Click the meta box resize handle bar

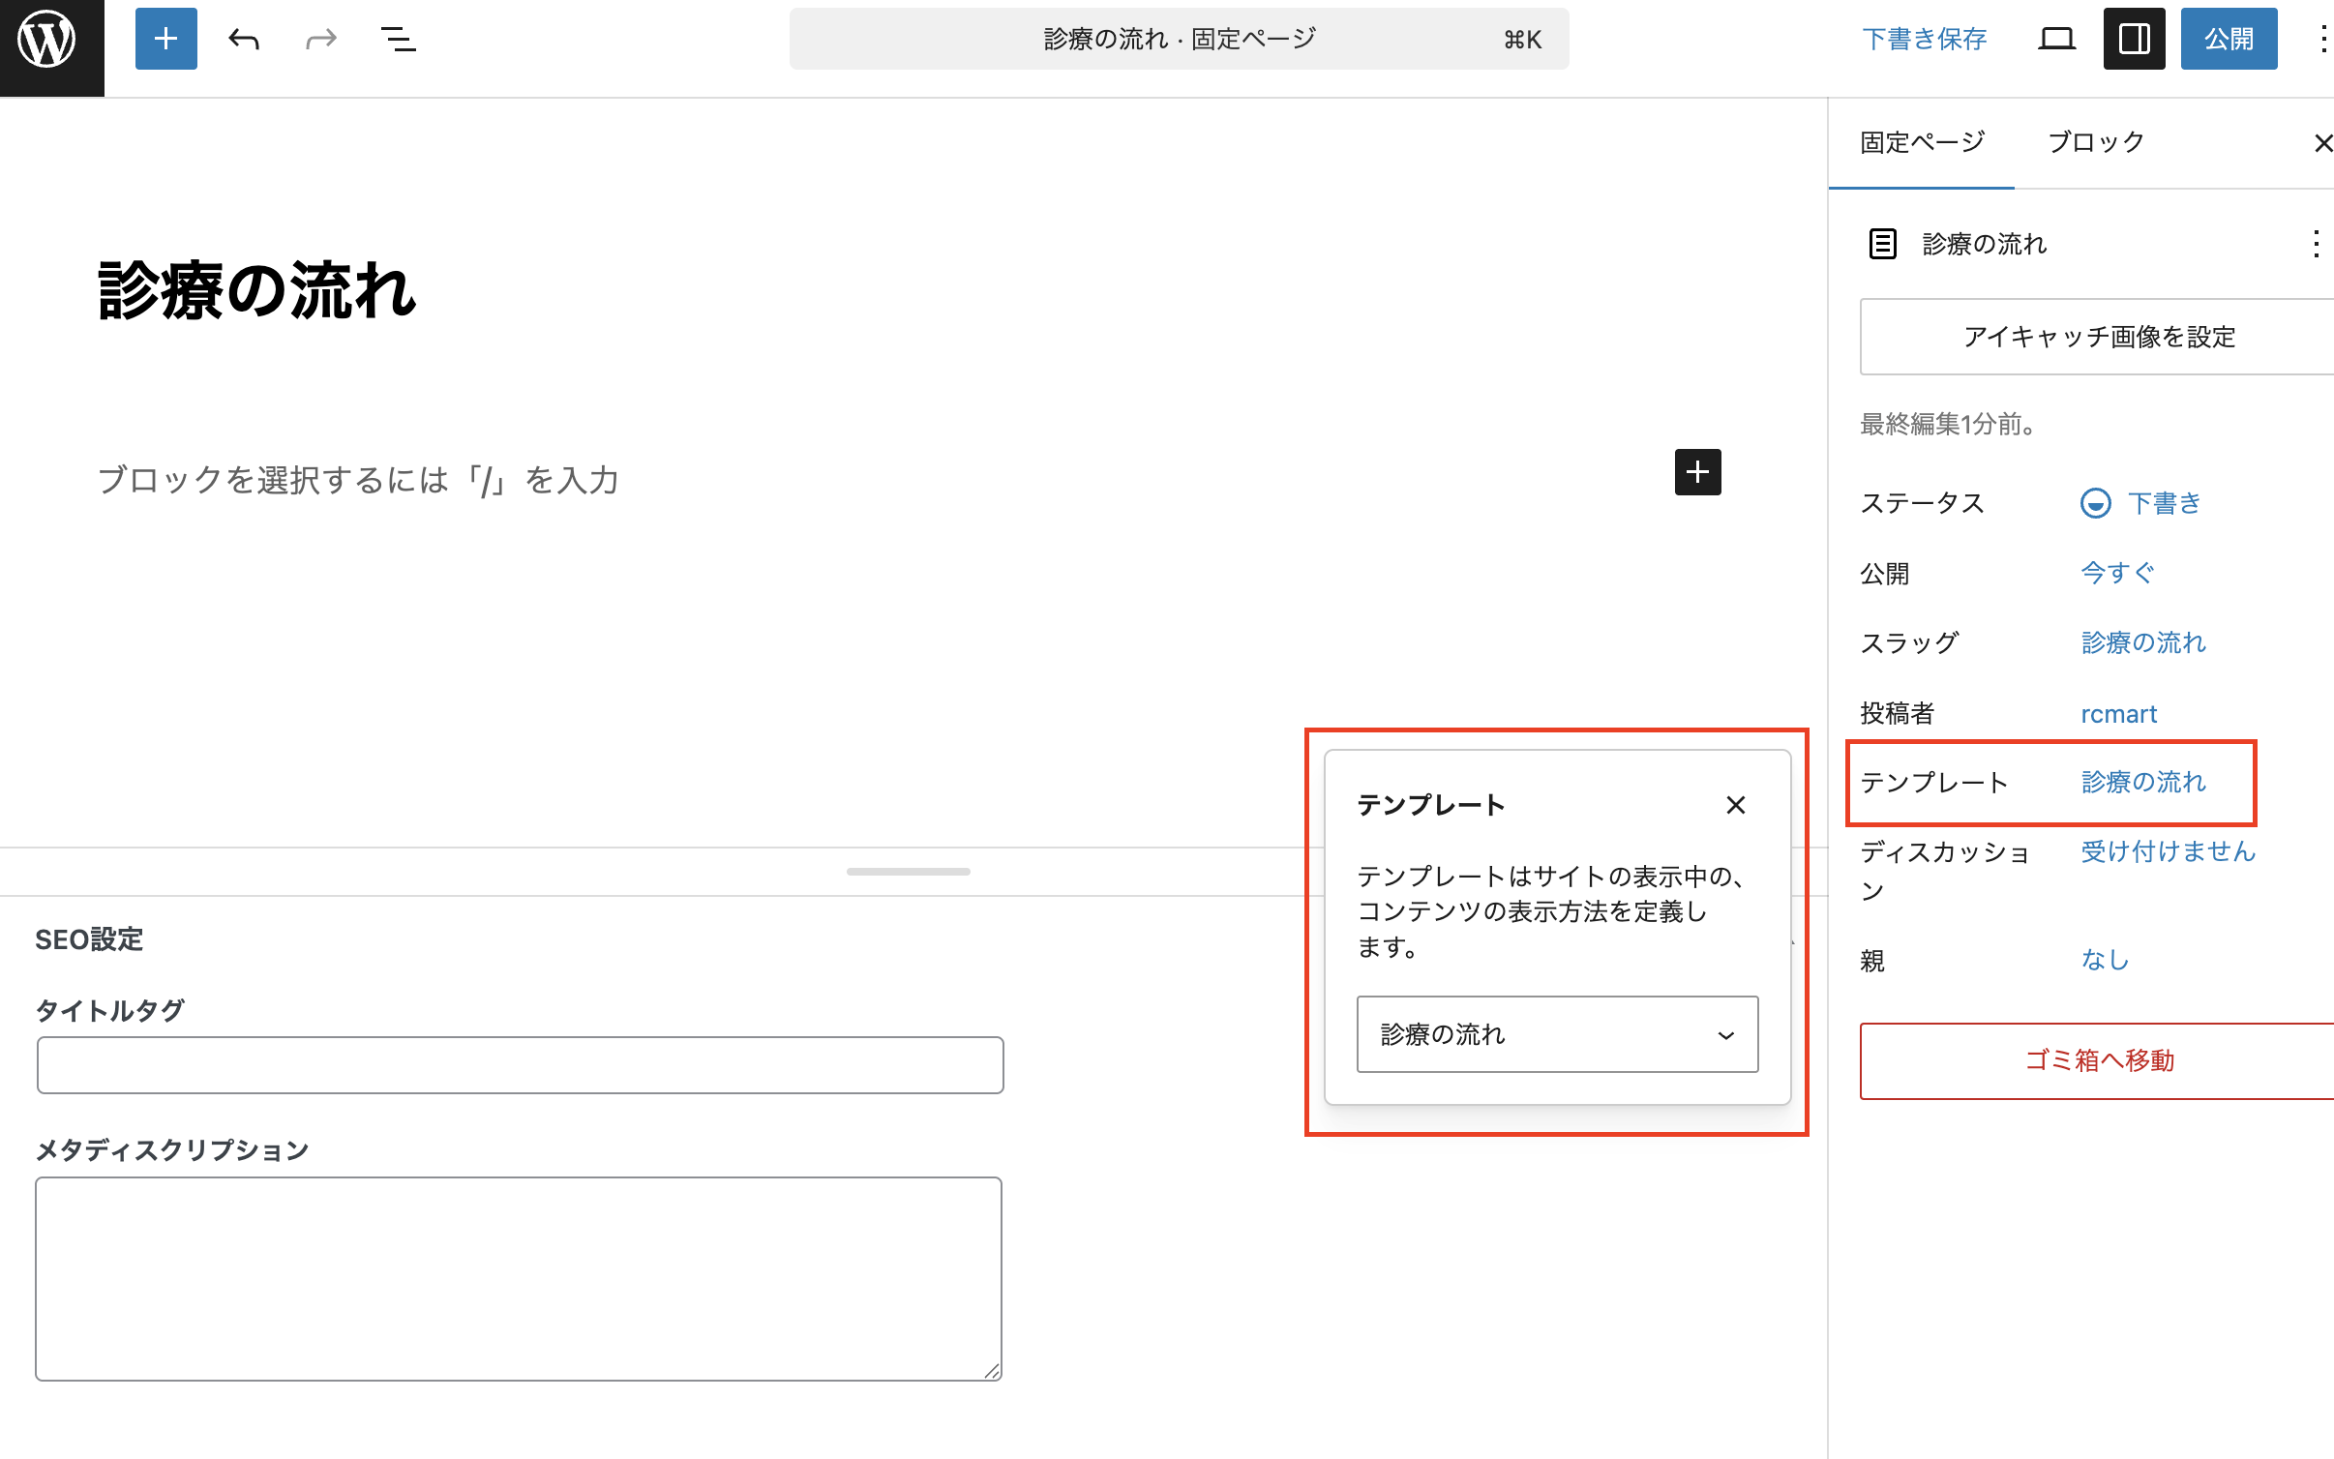tap(908, 872)
